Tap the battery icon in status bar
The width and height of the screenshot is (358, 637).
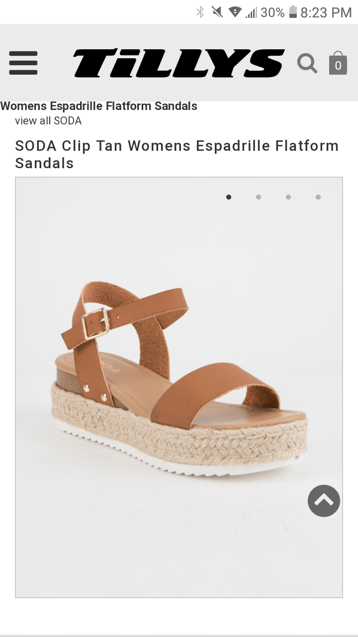pyautogui.click(x=293, y=12)
